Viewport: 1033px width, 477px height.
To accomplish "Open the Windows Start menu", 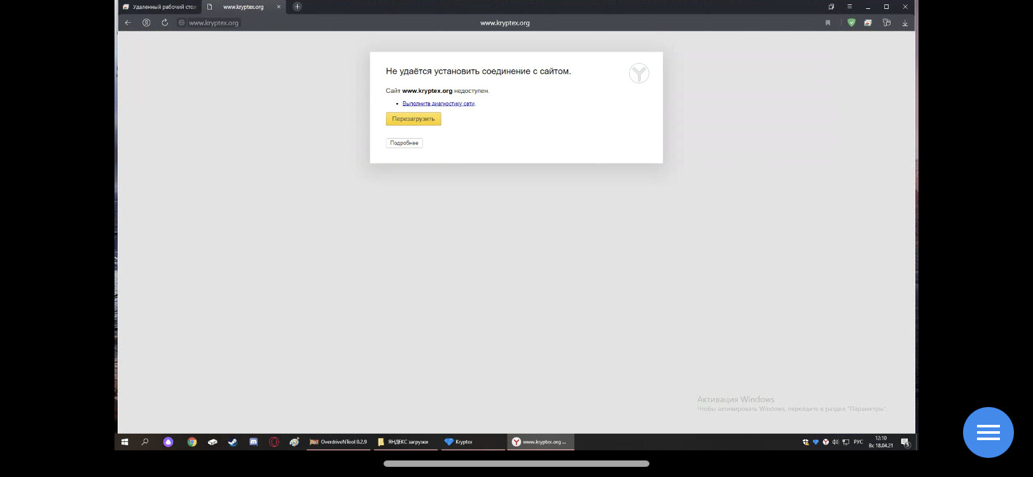I will [x=125, y=442].
